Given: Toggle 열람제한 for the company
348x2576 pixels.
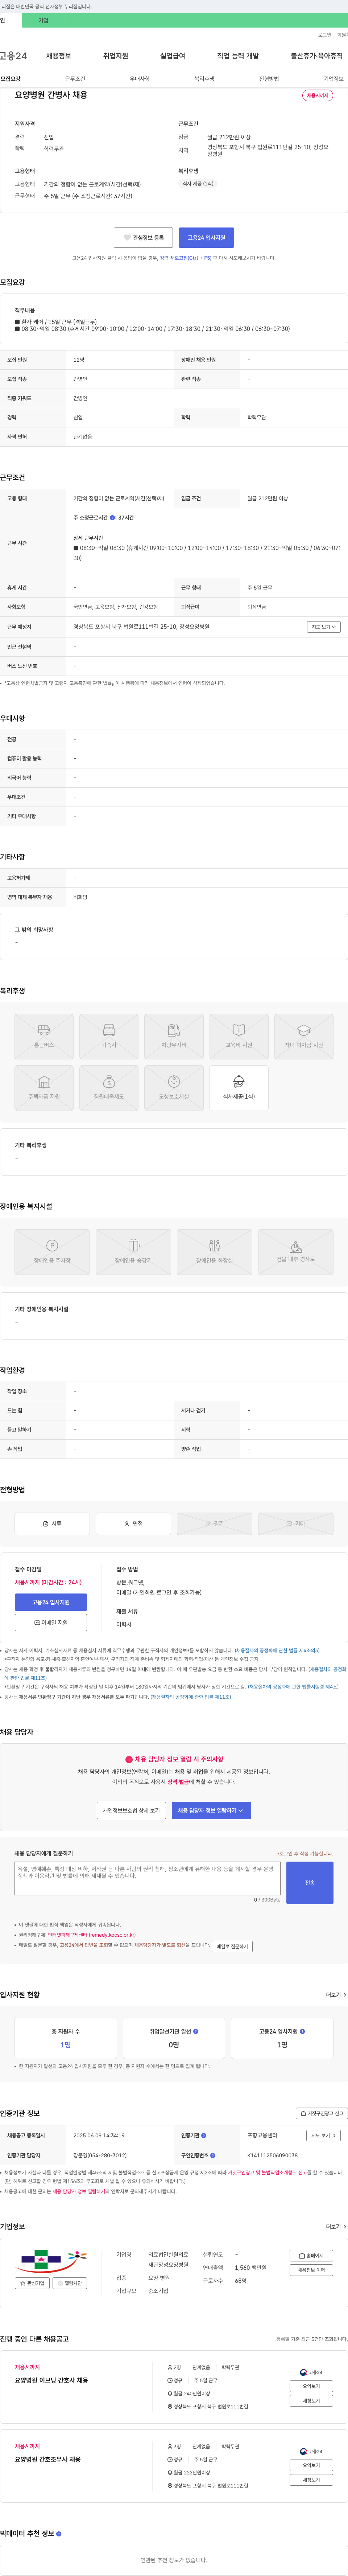Looking at the screenshot, I should pyautogui.click(x=70, y=2283).
